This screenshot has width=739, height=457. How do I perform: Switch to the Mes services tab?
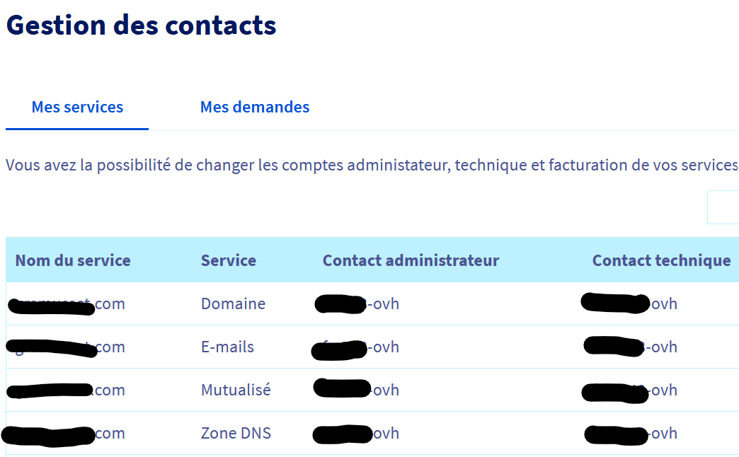pyautogui.click(x=77, y=107)
